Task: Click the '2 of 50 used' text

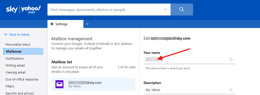Action: tap(126, 67)
